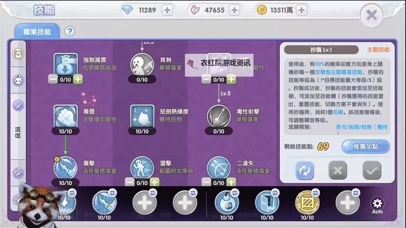The height and width of the screenshot is (228, 406).
Task: Open the 職業技能 tab
Action: point(37,32)
